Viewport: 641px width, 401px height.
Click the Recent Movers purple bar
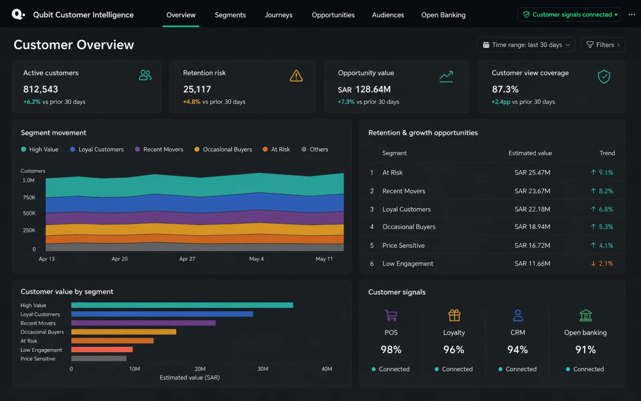click(x=143, y=323)
